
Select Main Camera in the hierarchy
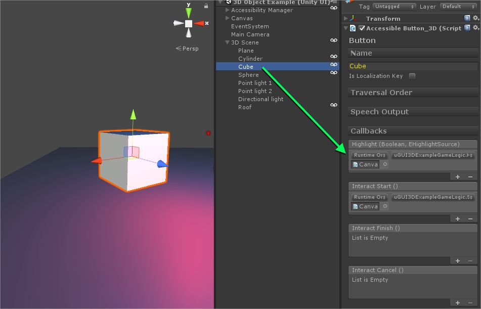(x=250, y=34)
